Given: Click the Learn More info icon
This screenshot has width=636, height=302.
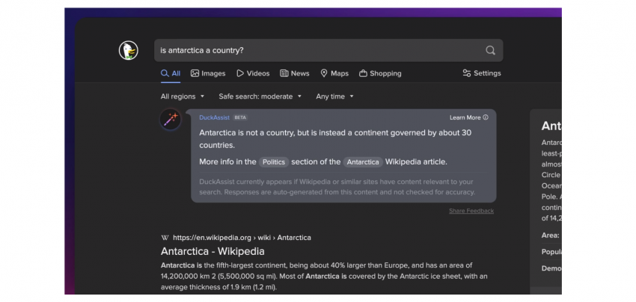Looking at the screenshot, I should coord(486,117).
